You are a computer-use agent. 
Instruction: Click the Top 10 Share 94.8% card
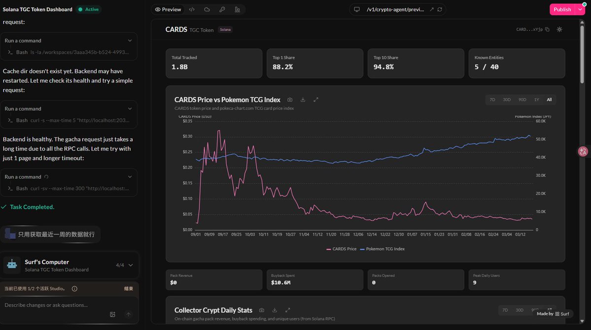(x=416, y=63)
